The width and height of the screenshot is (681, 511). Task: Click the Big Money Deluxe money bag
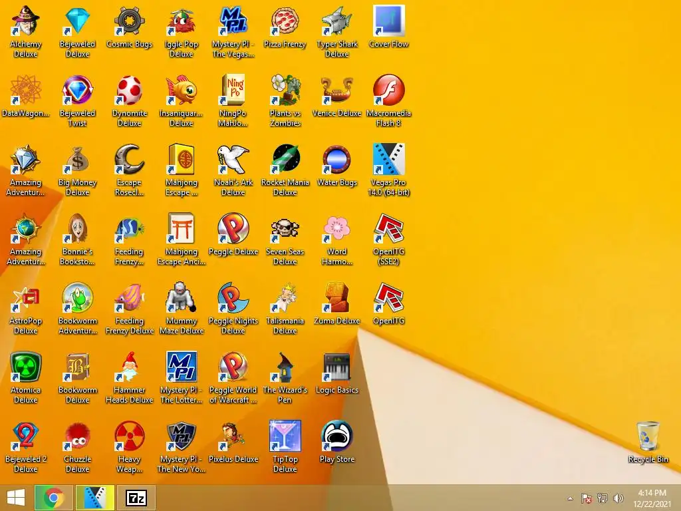click(77, 159)
